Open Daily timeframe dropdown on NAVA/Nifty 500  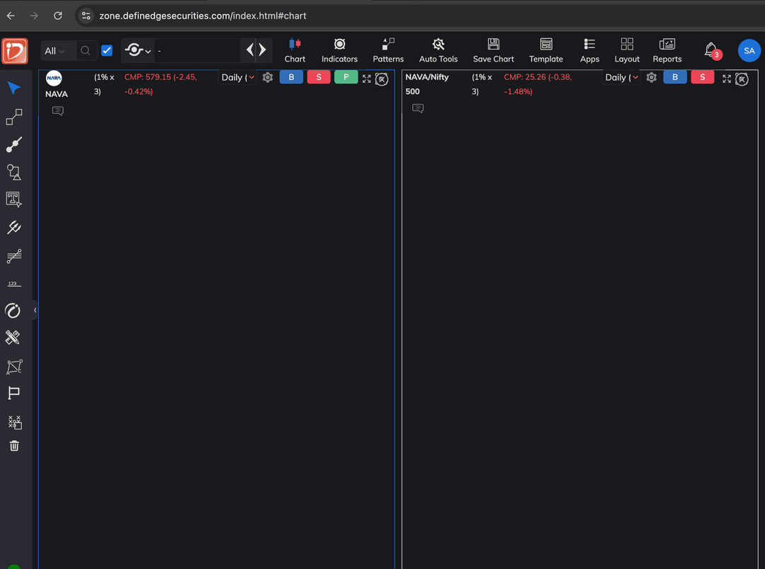tap(621, 78)
